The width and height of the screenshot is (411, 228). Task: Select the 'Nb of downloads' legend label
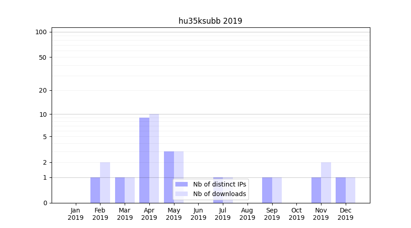(x=219, y=194)
